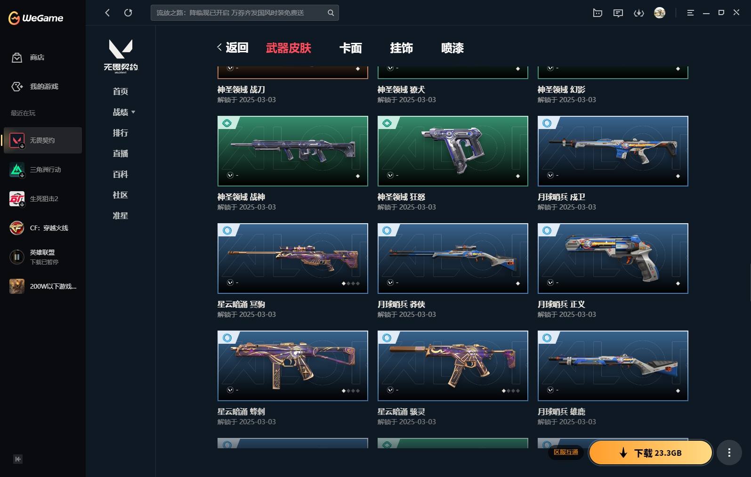Screen dimensions: 751x477
Task: Open the folder icon in title bar
Action: pos(598,13)
